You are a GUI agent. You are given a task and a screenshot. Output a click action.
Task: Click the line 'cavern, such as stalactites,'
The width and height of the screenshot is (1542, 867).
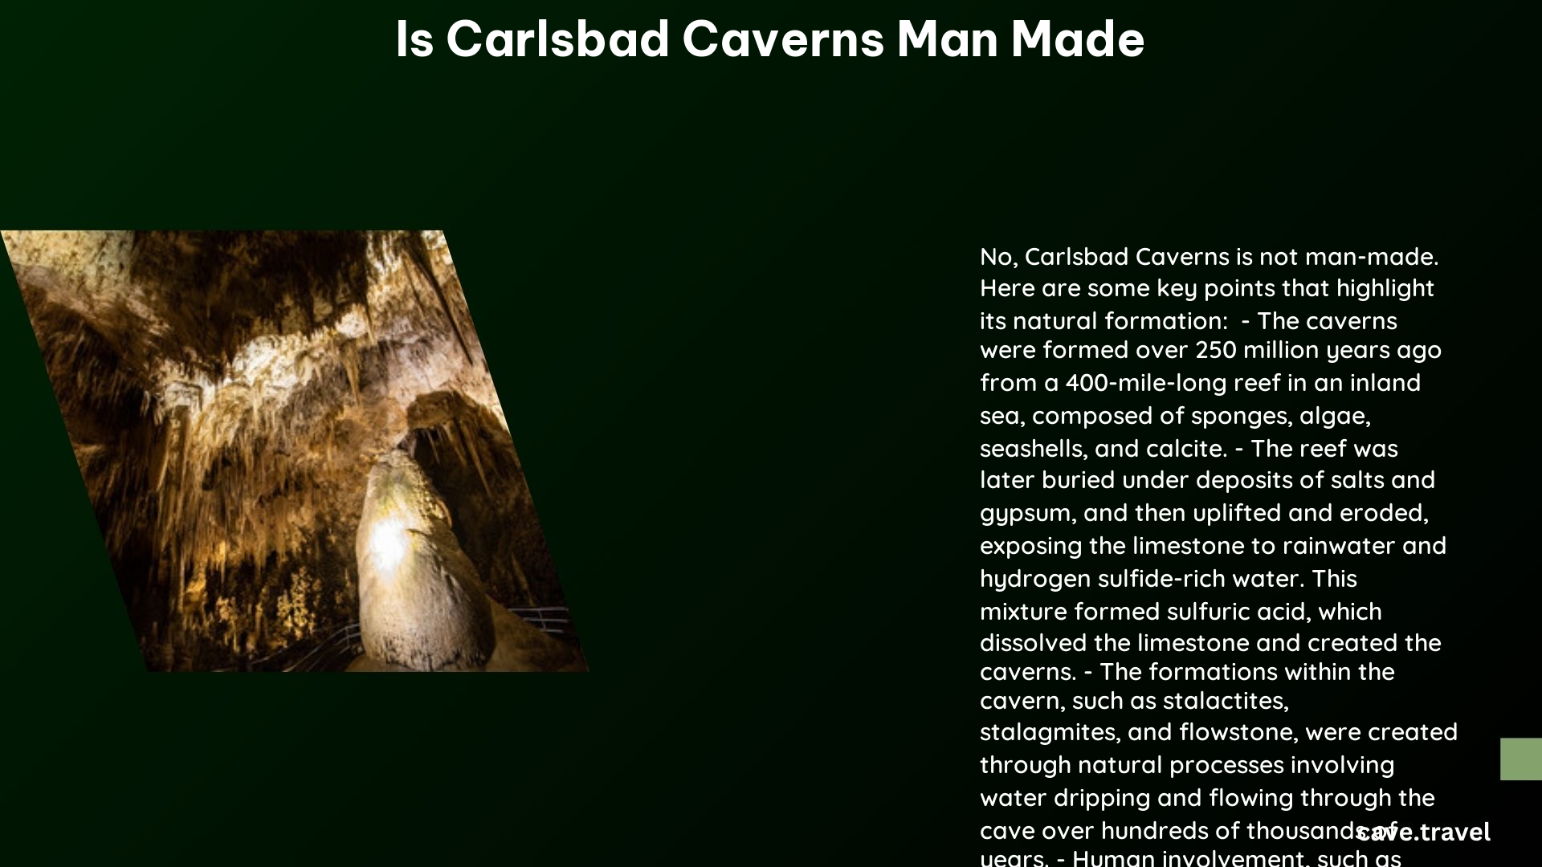(x=1134, y=702)
